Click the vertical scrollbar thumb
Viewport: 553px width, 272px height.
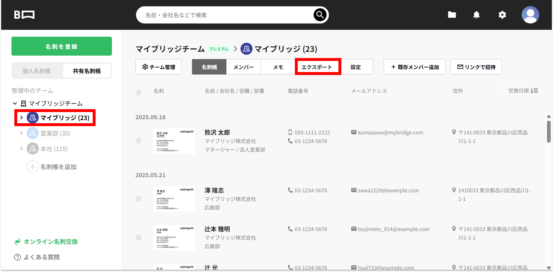(549, 132)
